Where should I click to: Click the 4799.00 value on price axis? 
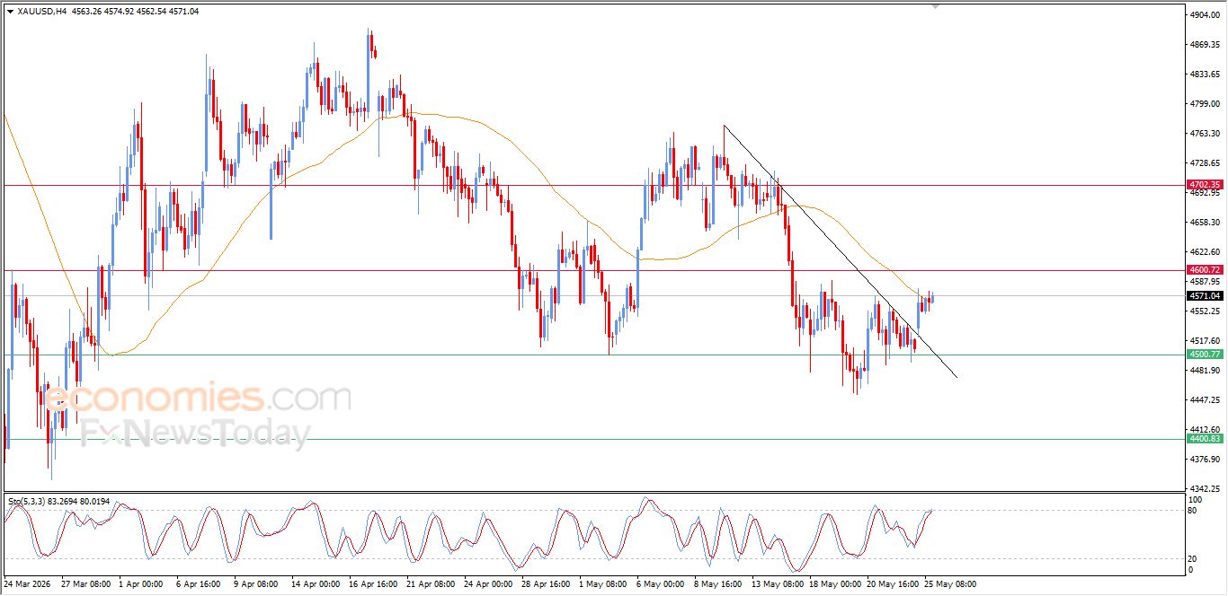point(1205,104)
